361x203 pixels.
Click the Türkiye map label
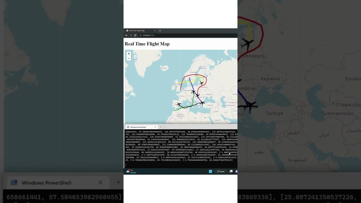210,105
